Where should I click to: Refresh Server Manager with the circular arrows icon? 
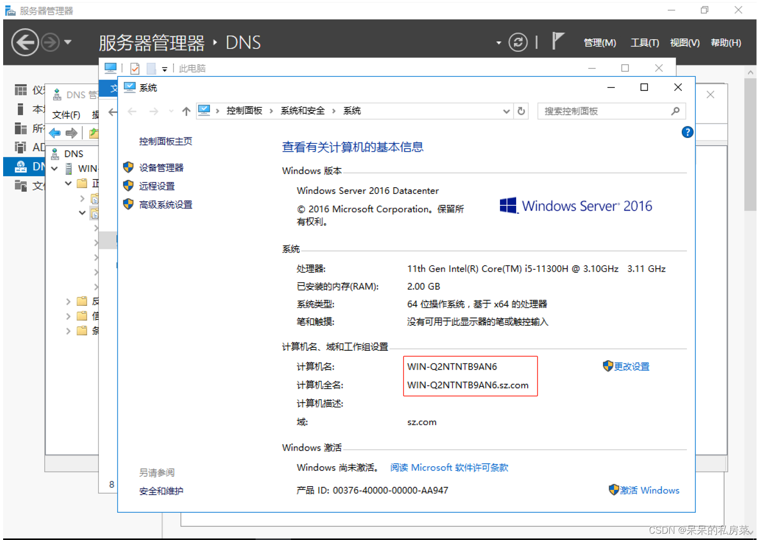coord(518,42)
